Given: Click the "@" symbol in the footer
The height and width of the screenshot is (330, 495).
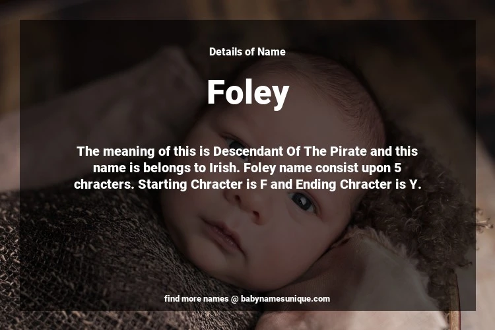Looking at the screenshot, I should pos(234,299).
